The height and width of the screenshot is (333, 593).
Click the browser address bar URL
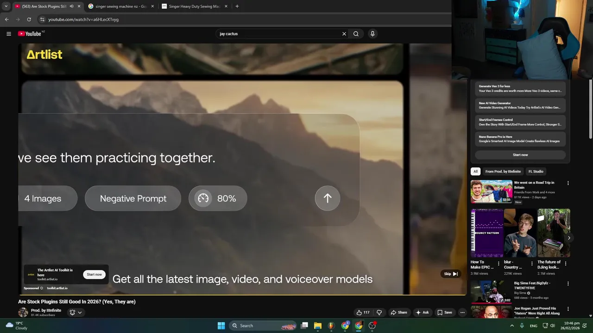click(x=83, y=19)
